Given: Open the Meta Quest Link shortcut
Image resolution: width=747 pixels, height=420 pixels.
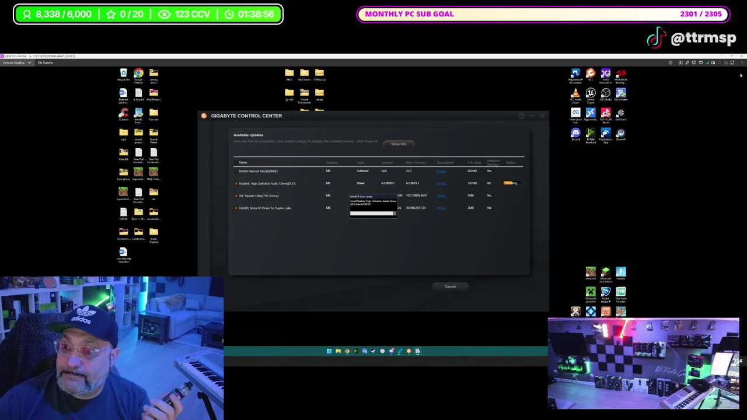Looking at the screenshot, I should (x=575, y=115).
